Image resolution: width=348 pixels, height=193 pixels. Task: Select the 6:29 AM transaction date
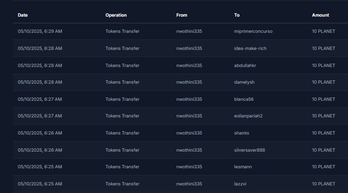[x=40, y=31]
